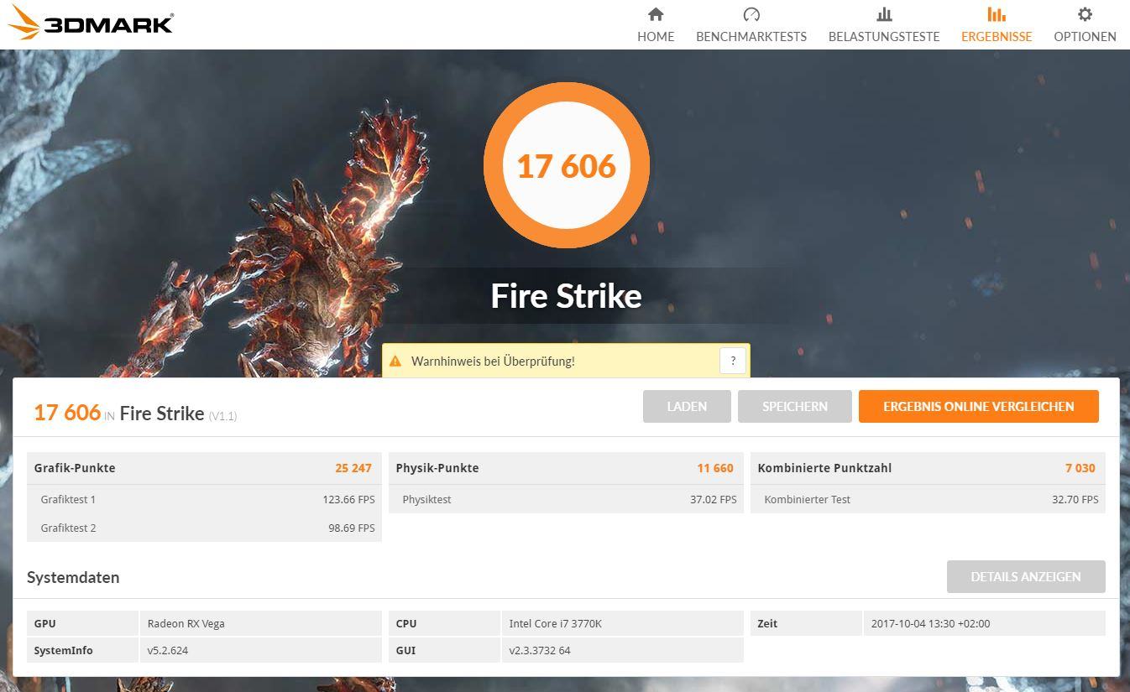The width and height of the screenshot is (1130, 692).
Task: Open the OPTIONEN tab
Action: [1085, 25]
